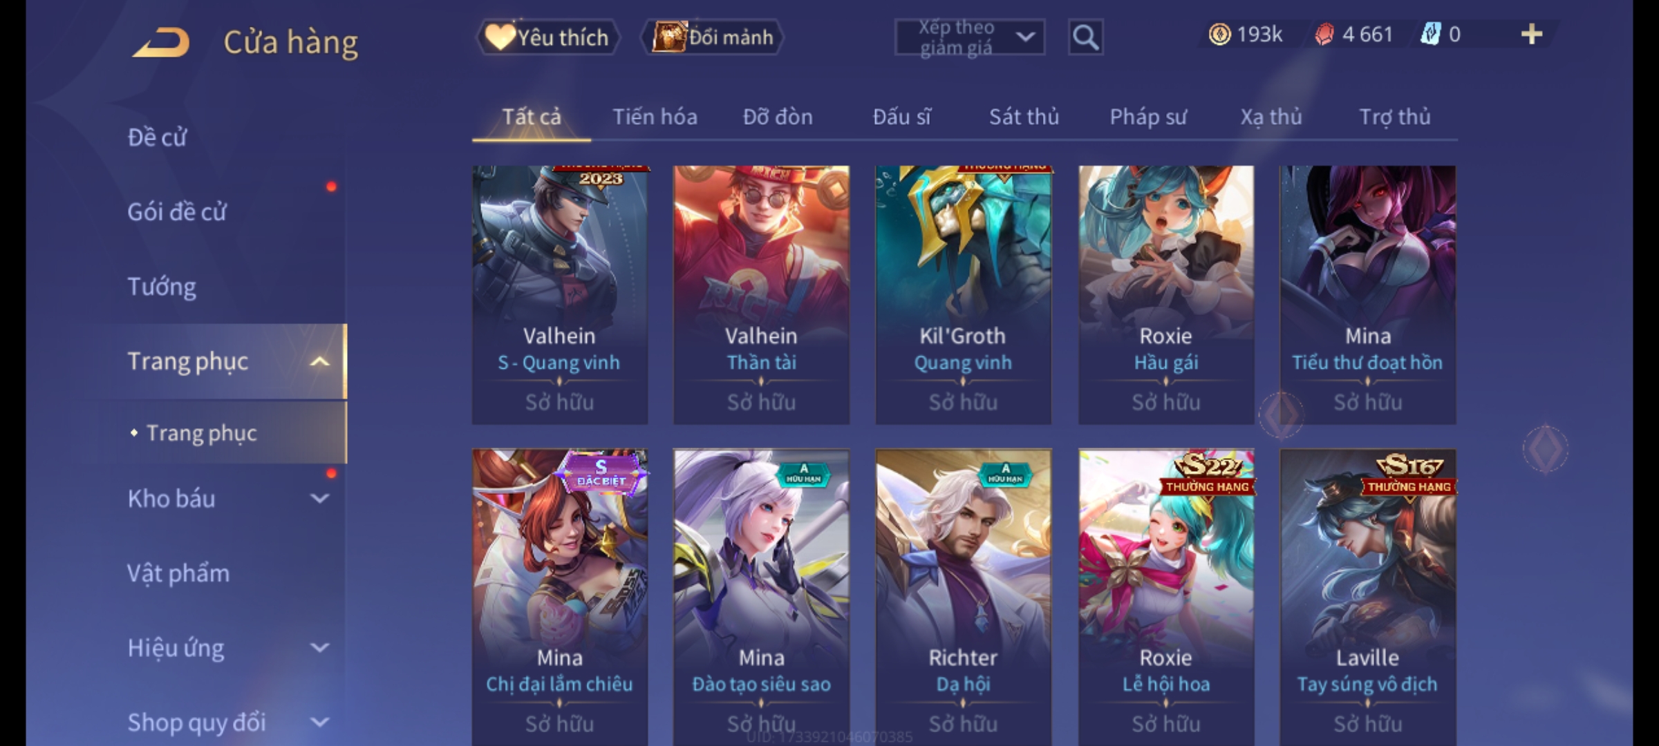The width and height of the screenshot is (1659, 746).
Task: Tap the gold coin balance icon
Action: (x=1219, y=35)
